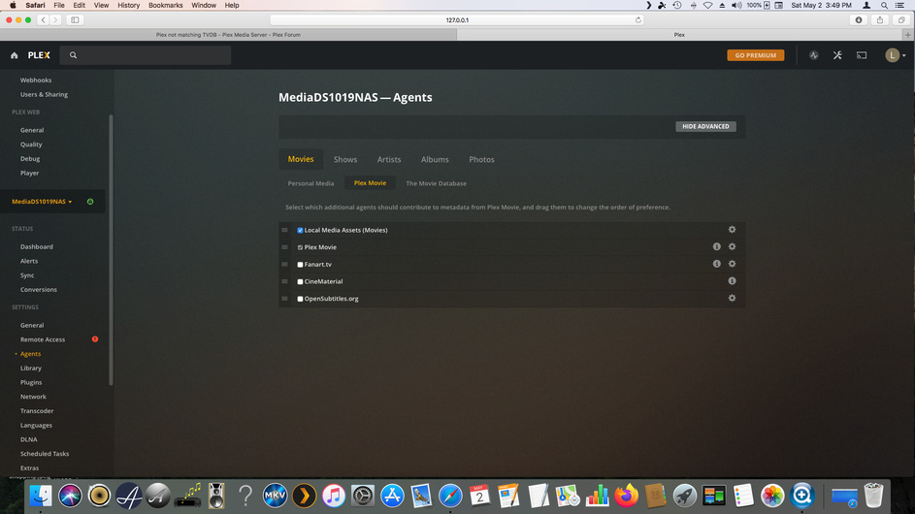Screen dimensions: 915x514
Task: Open the Plugins settings page
Action: 31,383
